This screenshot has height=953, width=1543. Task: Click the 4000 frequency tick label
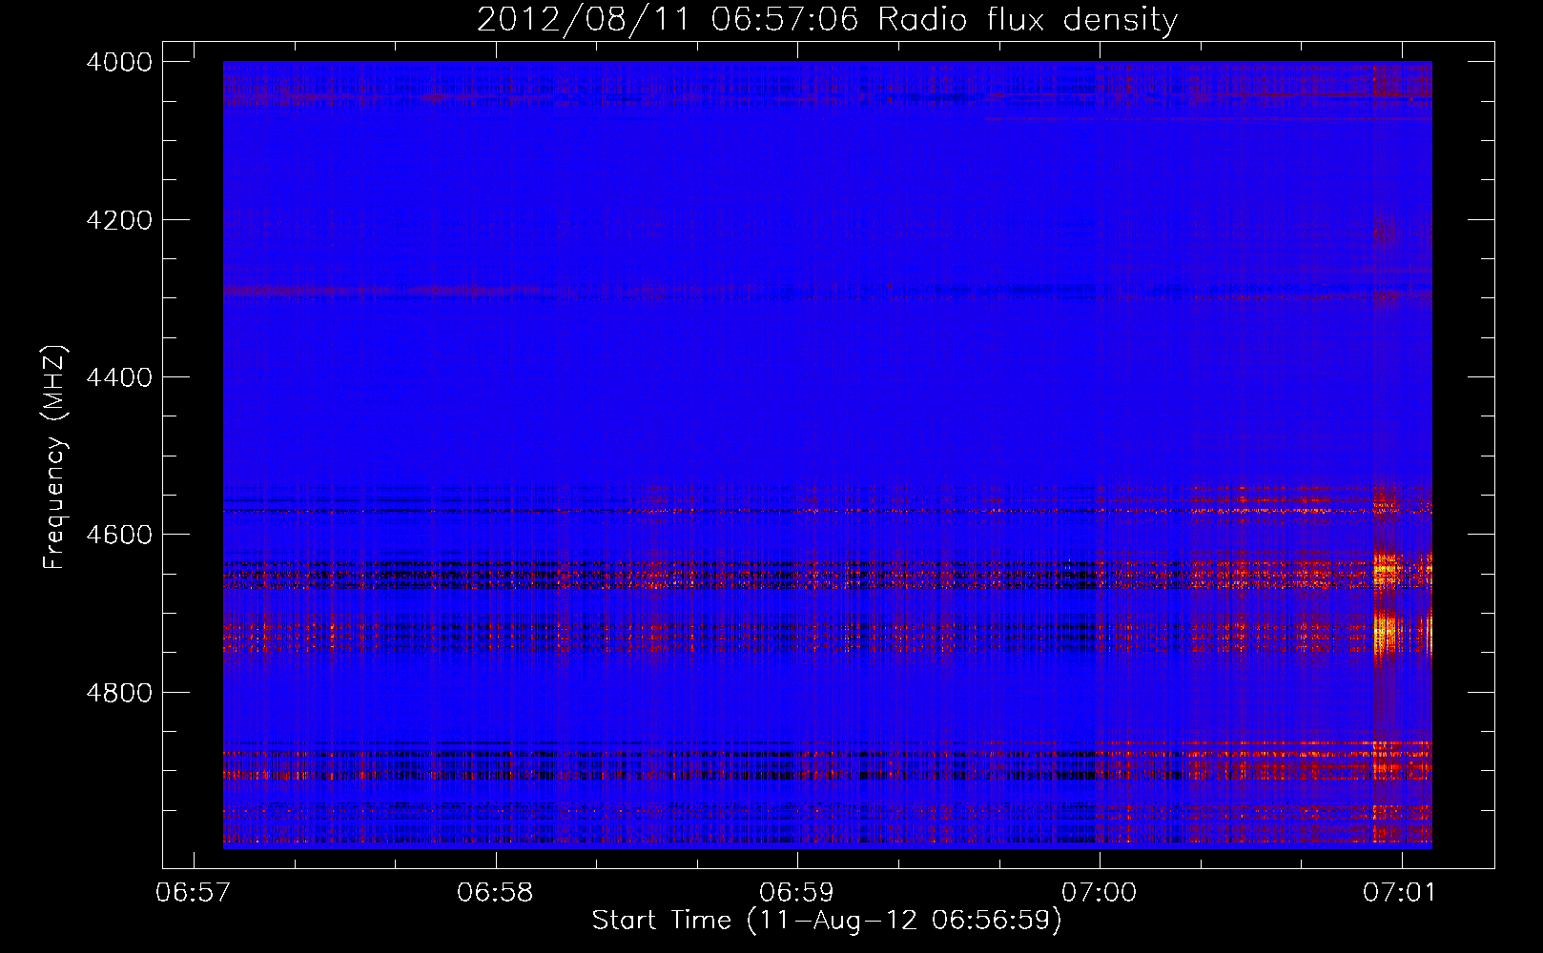click(119, 62)
